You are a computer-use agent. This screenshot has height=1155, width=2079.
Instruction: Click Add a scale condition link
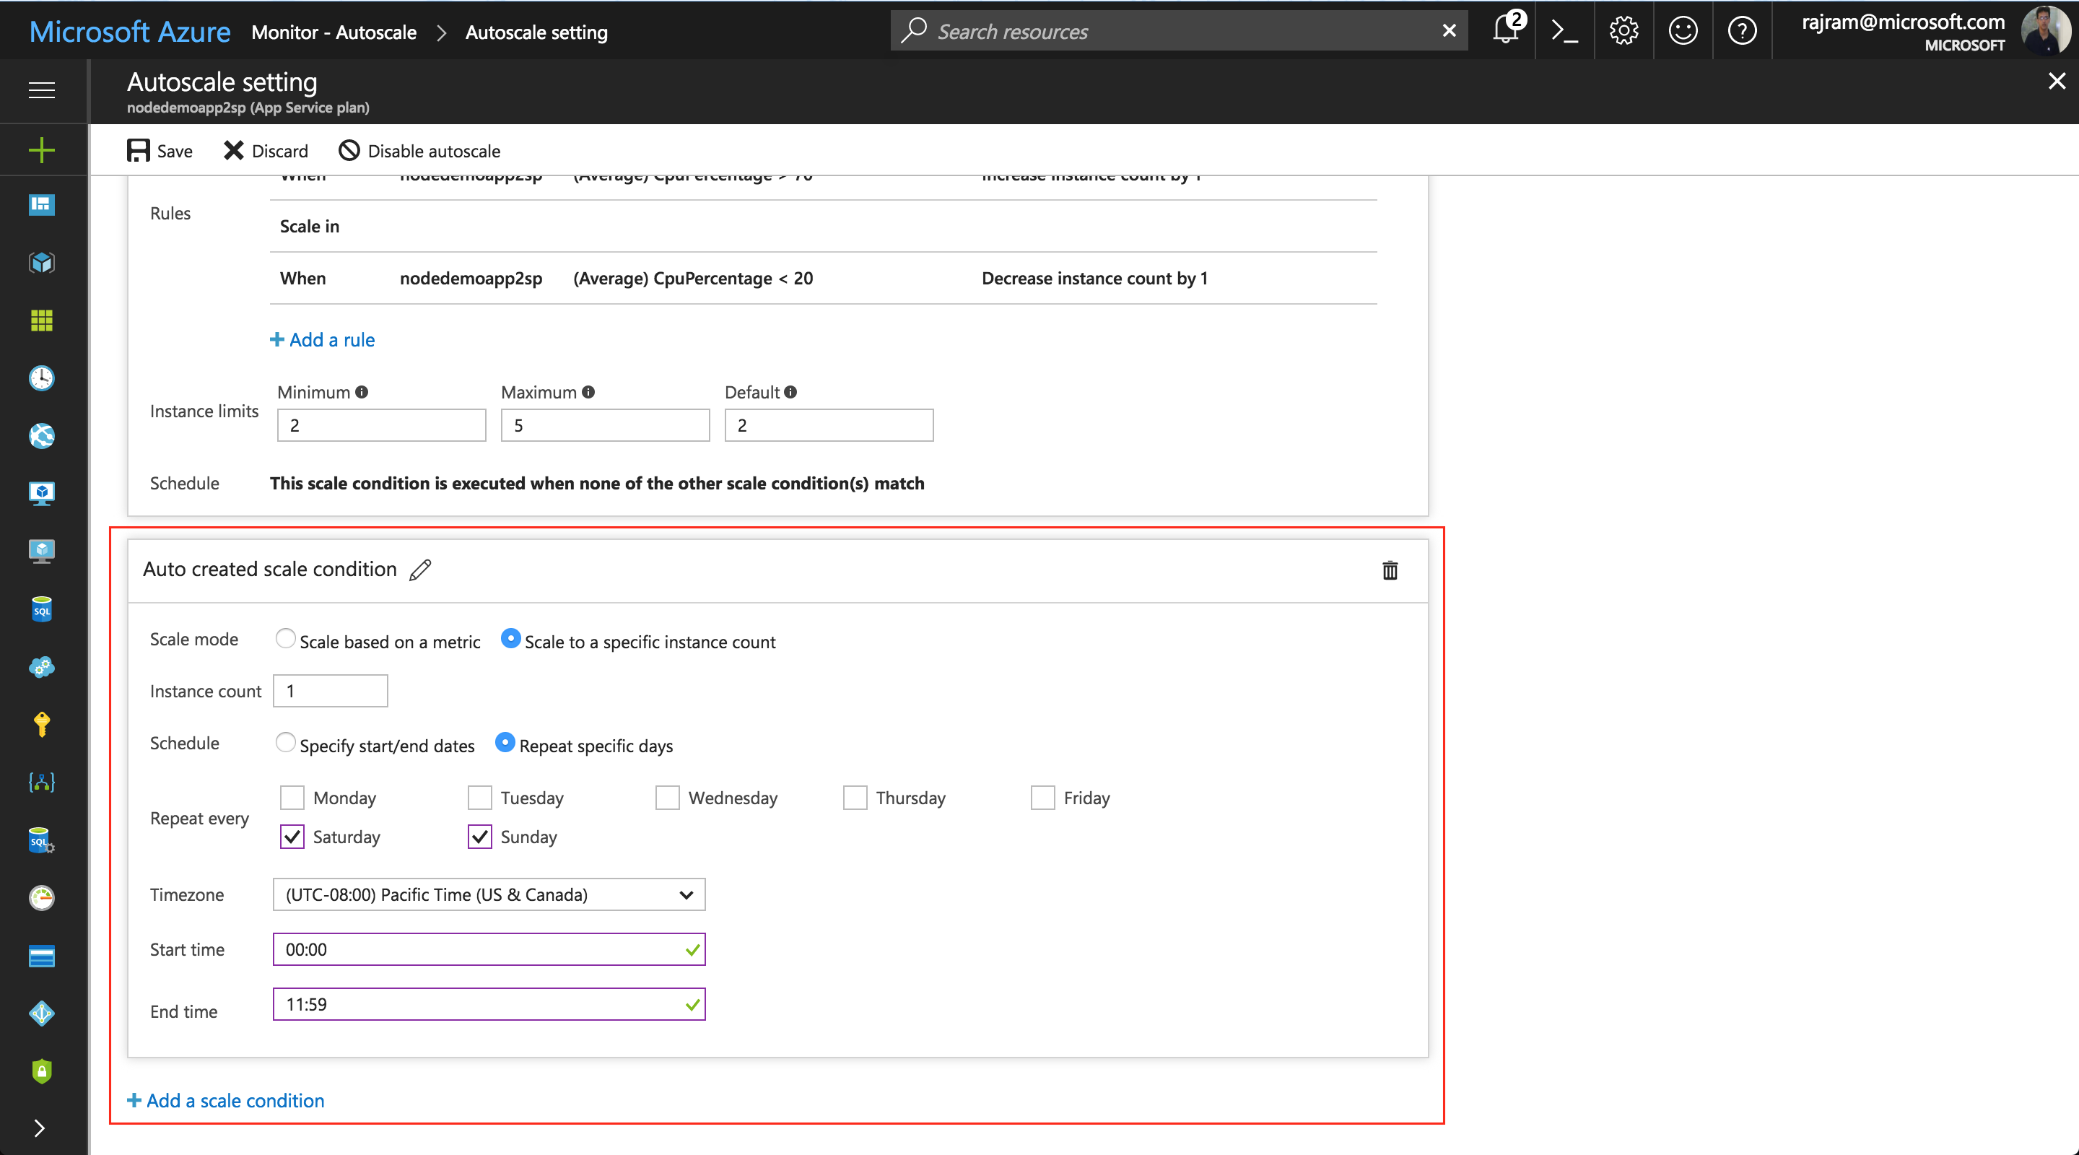coord(226,1100)
